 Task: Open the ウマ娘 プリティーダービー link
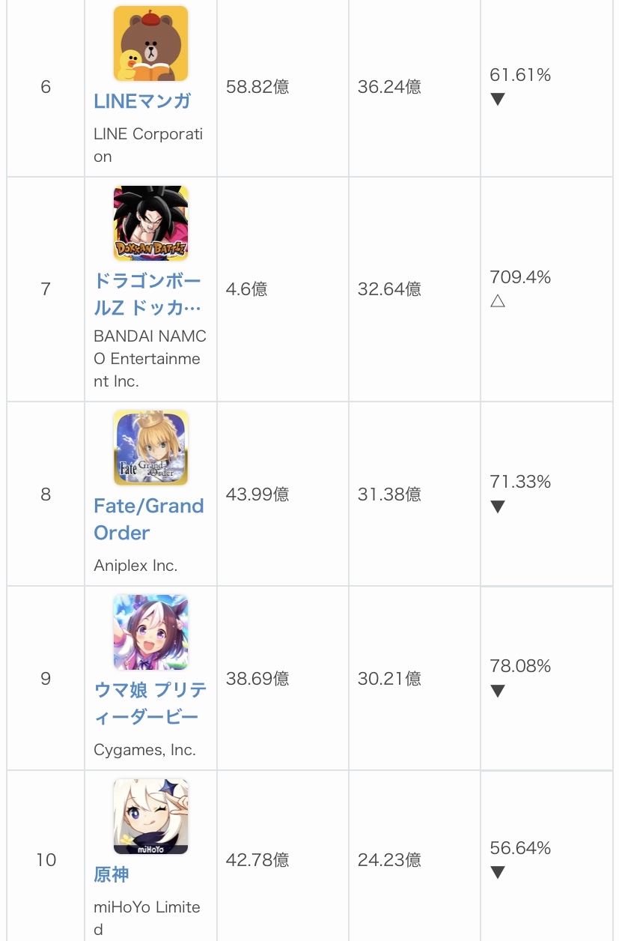point(150,704)
